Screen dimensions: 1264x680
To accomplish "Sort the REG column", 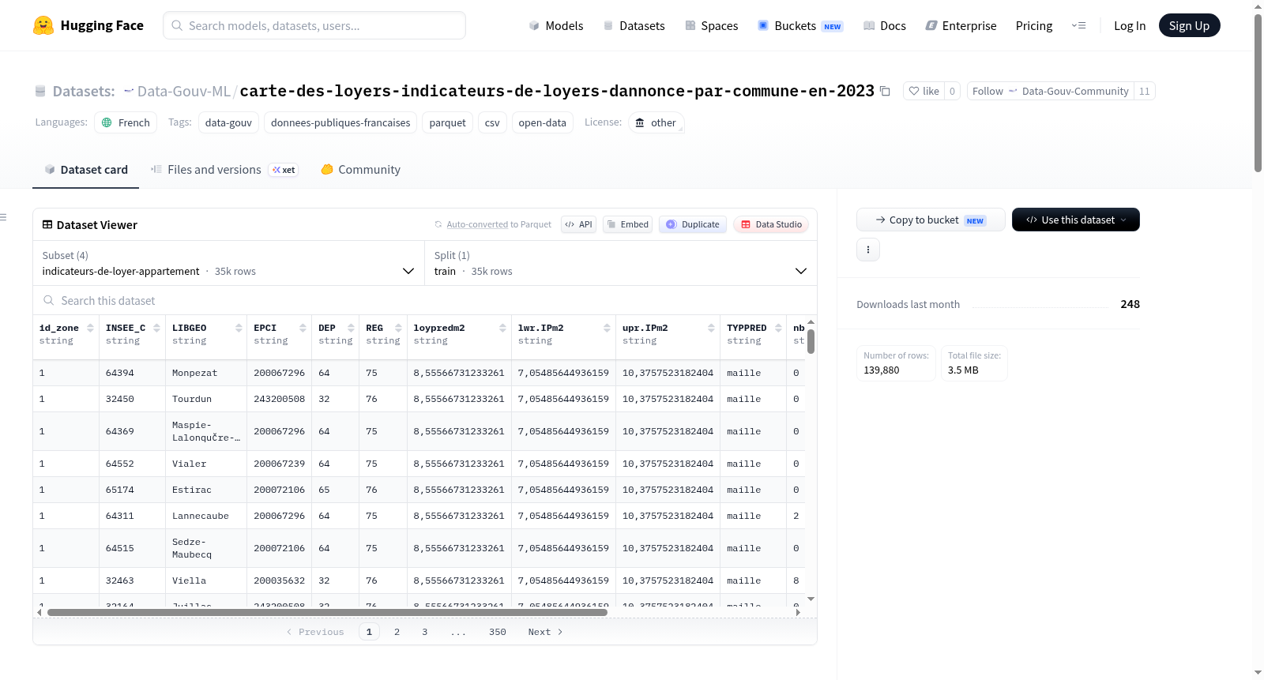I will (x=398, y=329).
